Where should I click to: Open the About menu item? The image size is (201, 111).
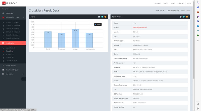pos(173,3)
